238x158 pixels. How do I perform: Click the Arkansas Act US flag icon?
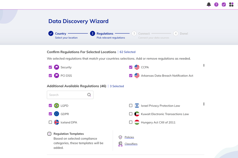[x=137, y=76]
